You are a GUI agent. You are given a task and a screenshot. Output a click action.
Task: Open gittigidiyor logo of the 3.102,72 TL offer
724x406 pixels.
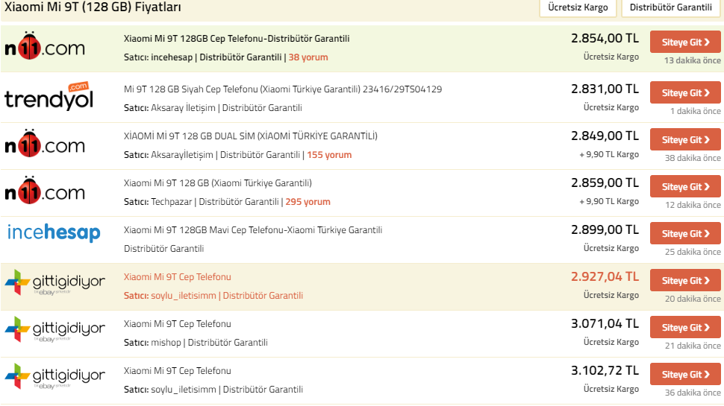coord(55,376)
